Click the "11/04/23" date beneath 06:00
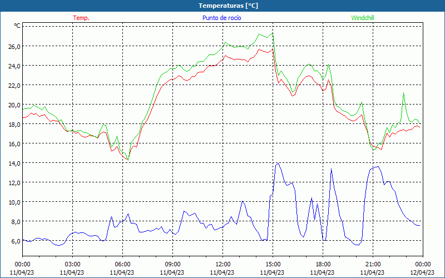 pyautogui.click(x=122, y=272)
